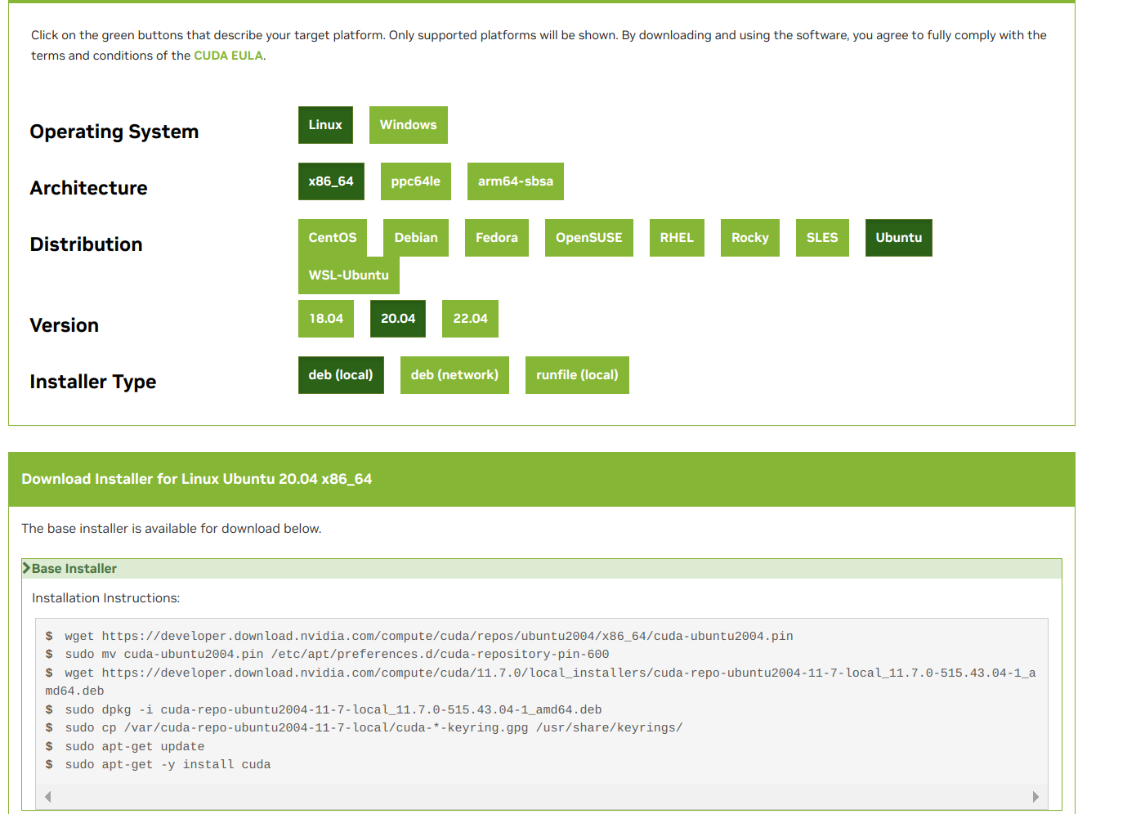Viewport: 1136px width, 814px height.
Task: Select the Linux operating system button
Action: [325, 125]
